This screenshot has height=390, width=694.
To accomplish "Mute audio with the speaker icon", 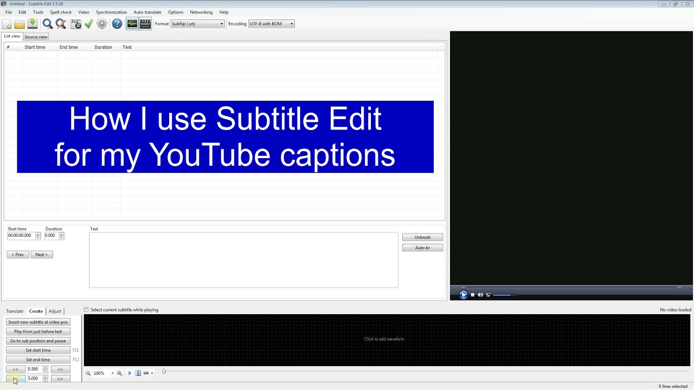I will 480,295.
